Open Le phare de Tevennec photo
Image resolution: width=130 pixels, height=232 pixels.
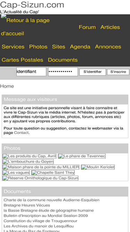point(82,156)
